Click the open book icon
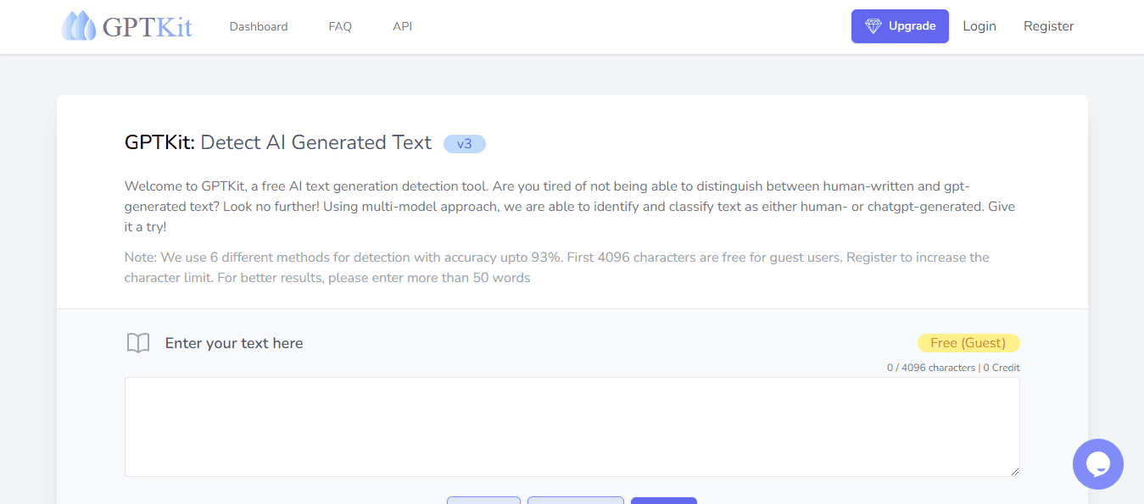This screenshot has width=1144, height=504. click(x=138, y=343)
